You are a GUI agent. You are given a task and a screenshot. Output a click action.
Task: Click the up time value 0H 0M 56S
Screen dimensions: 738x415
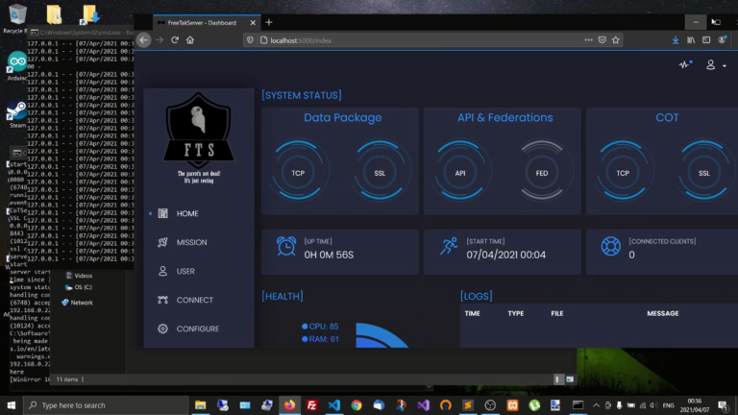click(x=329, y=255)
